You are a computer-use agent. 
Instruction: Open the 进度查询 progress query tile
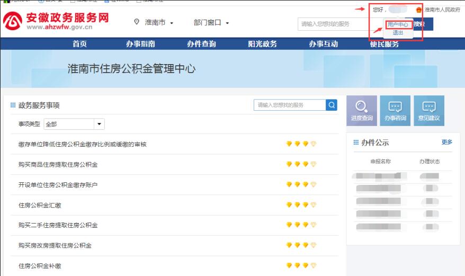[x=362, y=111]
